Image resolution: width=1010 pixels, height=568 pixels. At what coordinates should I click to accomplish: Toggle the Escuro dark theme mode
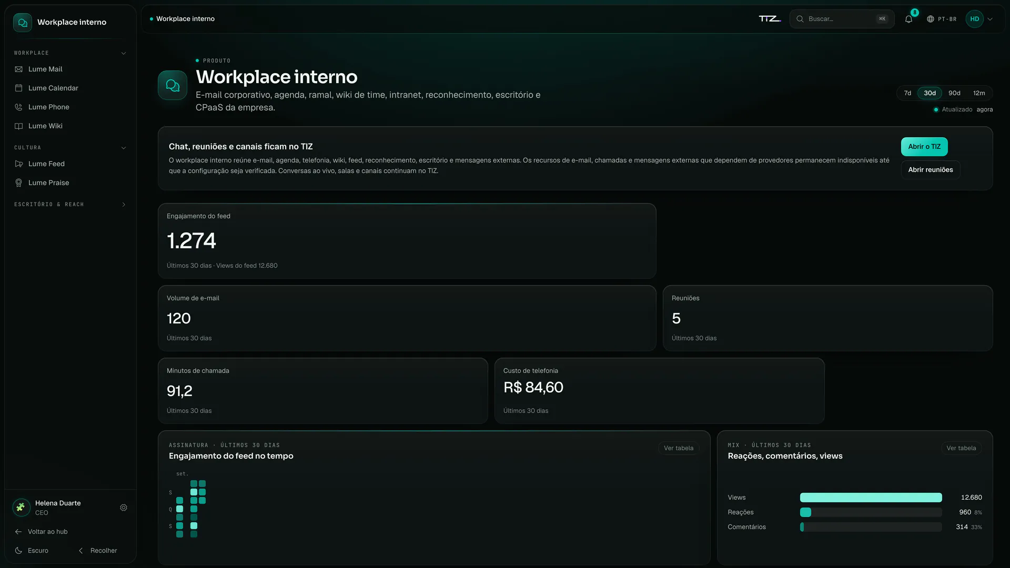pyautogui.click(x=32, y=551)
